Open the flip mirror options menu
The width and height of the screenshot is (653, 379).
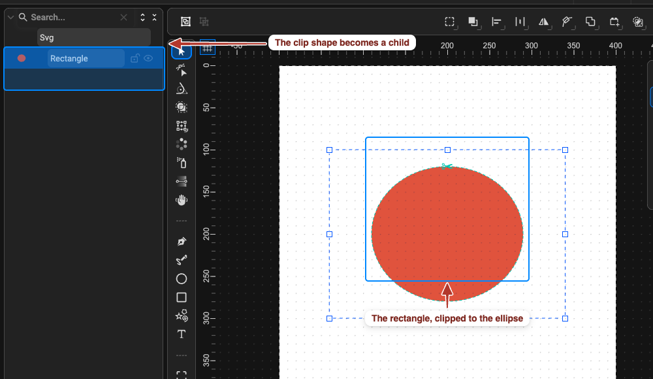543,22
